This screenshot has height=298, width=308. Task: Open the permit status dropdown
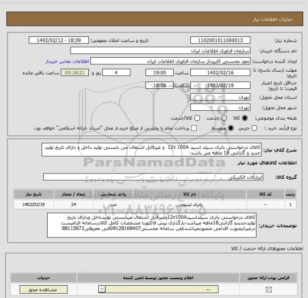pos(158,289)
